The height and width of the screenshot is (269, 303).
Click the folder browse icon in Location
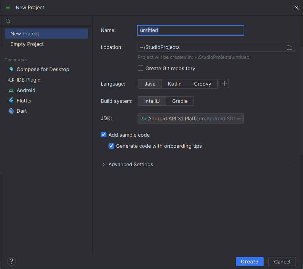point(289,47)
